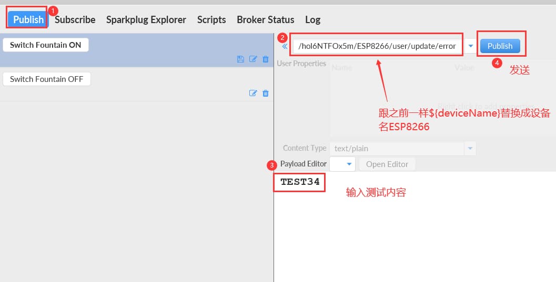The image size is (556, 282).
Task: Click the edit icon for Switch Fountain ON
Action: tap(253, 59)
